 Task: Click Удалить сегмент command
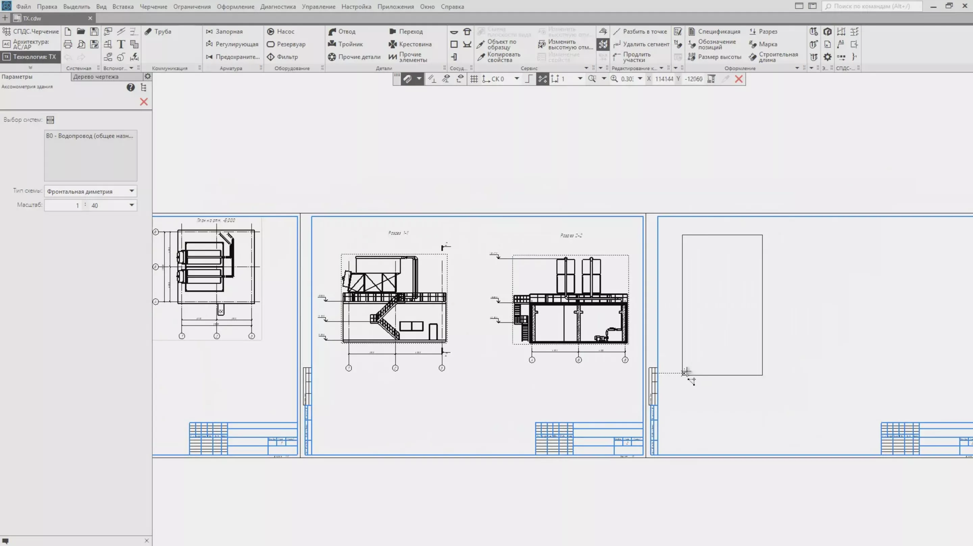[641, 44]
